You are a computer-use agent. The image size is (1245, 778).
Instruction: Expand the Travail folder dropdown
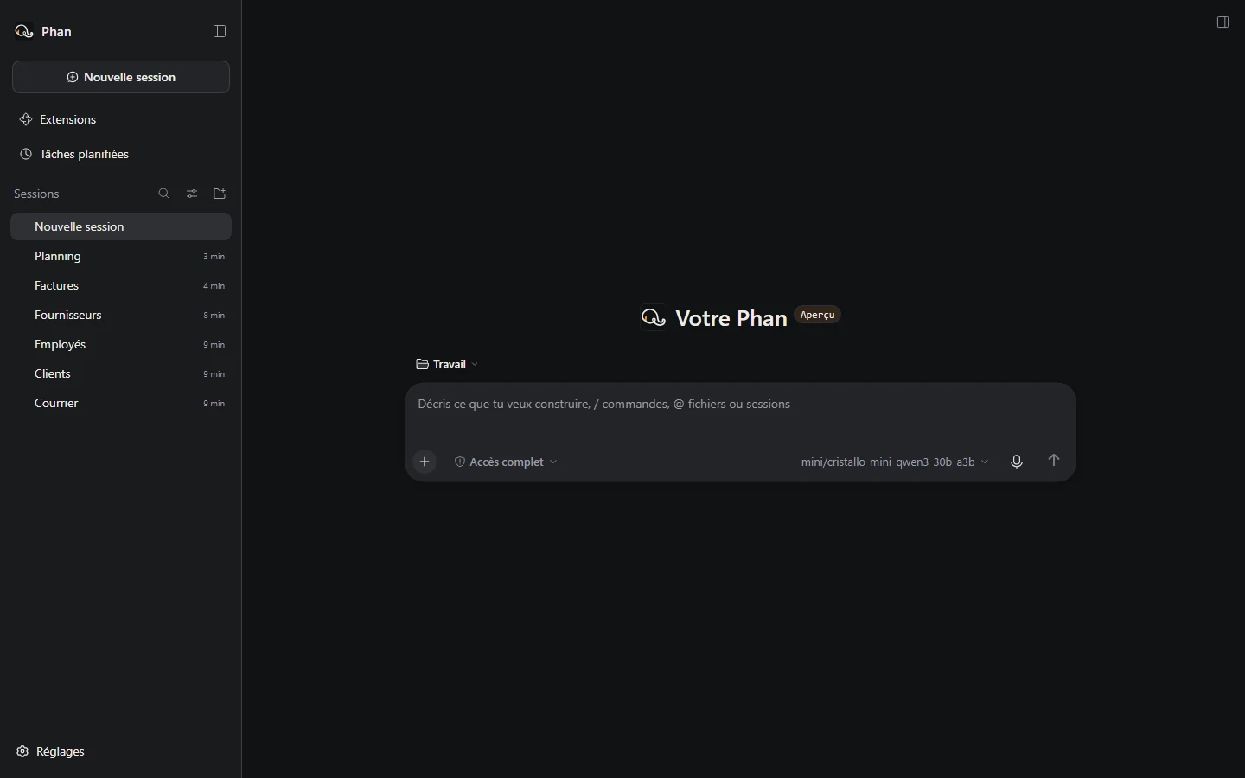pos(447,364)
